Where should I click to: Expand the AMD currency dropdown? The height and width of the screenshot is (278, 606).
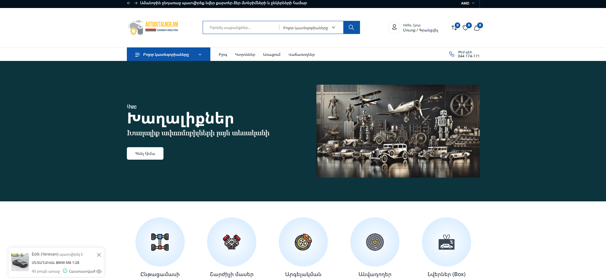(468, 3)
